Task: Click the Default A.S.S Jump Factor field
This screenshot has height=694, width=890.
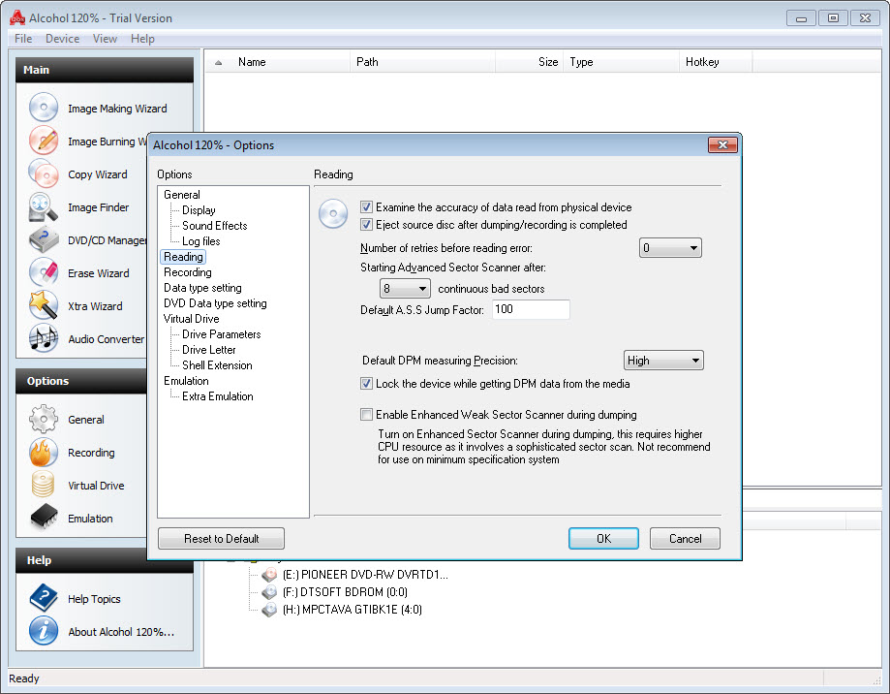Action: 531,309
